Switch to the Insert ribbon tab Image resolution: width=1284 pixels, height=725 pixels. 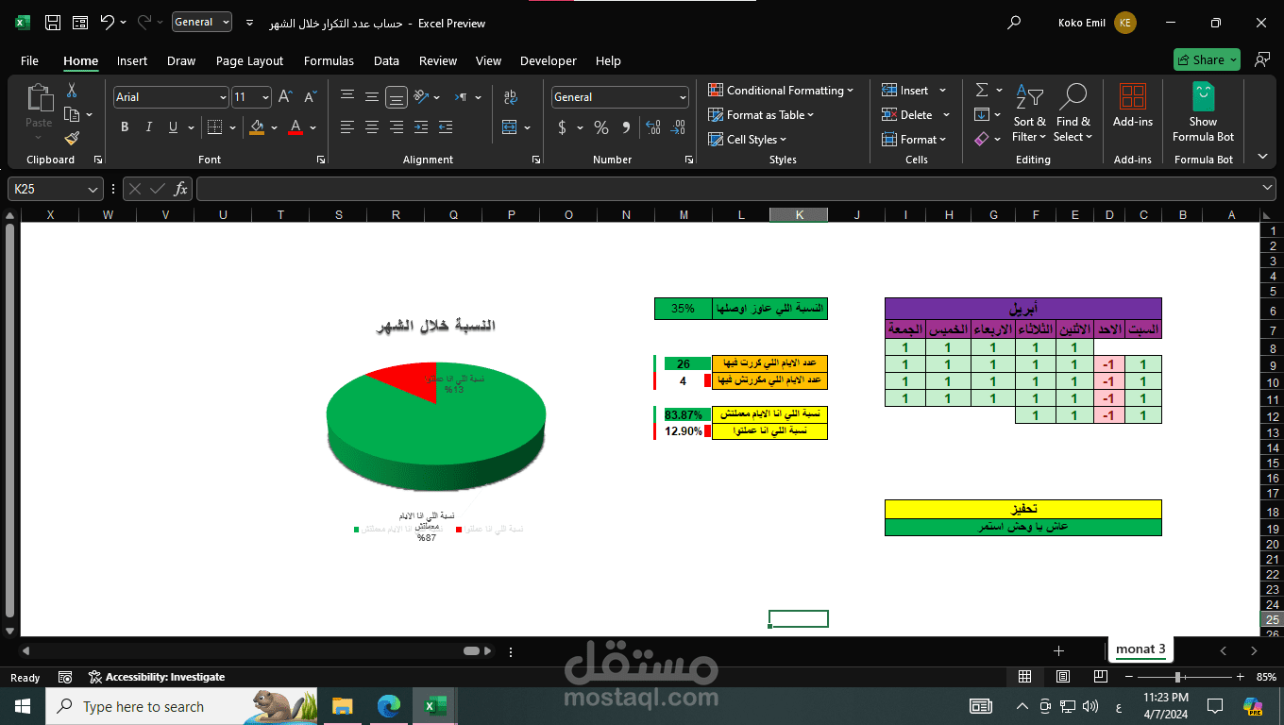pyautogui.click(x=132, y=60)
